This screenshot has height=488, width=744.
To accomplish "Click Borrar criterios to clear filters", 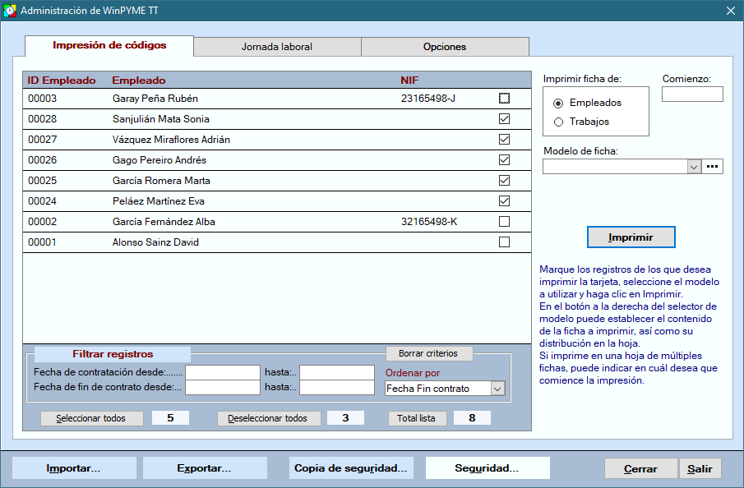I will click(x=429, y=353).
